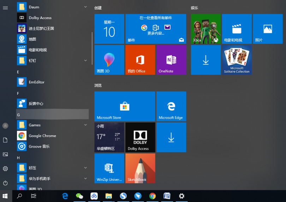Viewport: 286px width, 202px height.
Task: Open the taskbar search magnifier
Action: [19, 196]
